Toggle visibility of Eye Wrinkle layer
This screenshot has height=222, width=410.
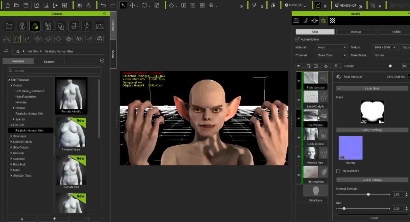click(x=299, y=119)
